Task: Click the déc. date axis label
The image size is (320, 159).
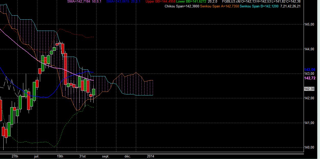Action: [x=128, y=156]
